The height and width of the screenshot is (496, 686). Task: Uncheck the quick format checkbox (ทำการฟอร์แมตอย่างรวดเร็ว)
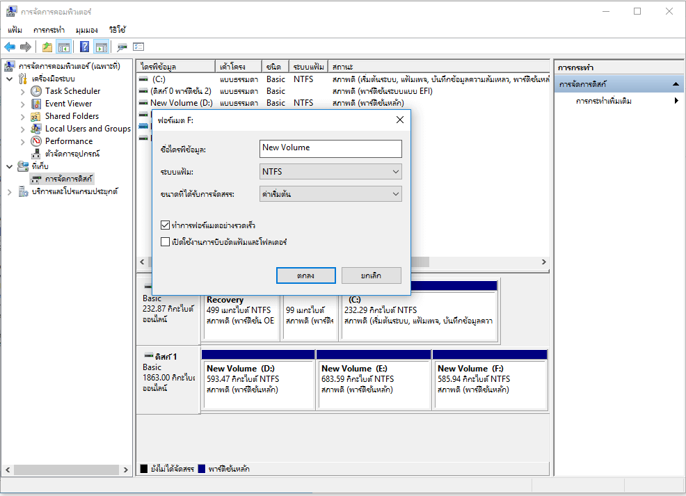point(165,225)
